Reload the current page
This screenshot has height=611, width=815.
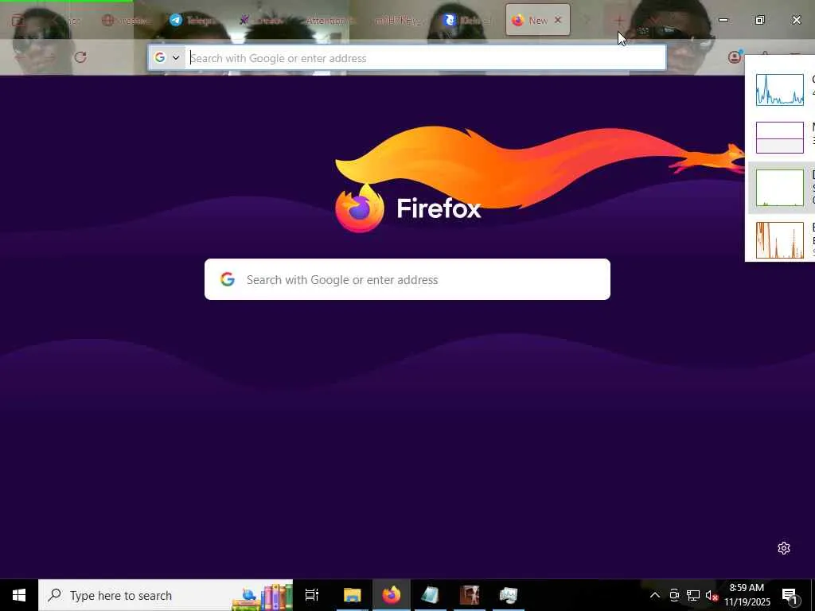[80, 57]
